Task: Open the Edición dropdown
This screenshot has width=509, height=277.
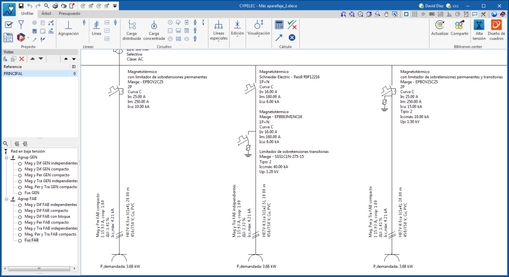Action: click(x=237, y=28)
